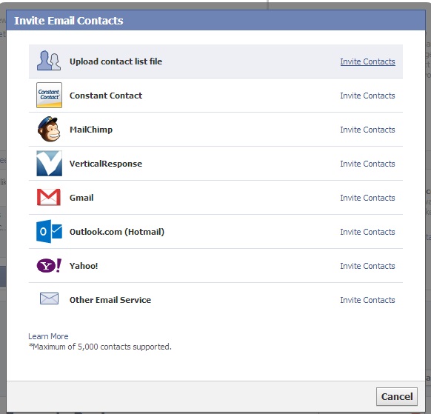This screenshot has height=414, width=431.
Task: Invite Contacts using Gmail
Action: pos(367,198)
